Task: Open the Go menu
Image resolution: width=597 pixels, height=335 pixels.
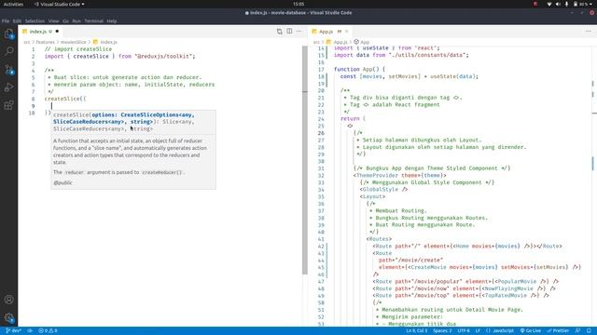Action: [x=65, y=20]
